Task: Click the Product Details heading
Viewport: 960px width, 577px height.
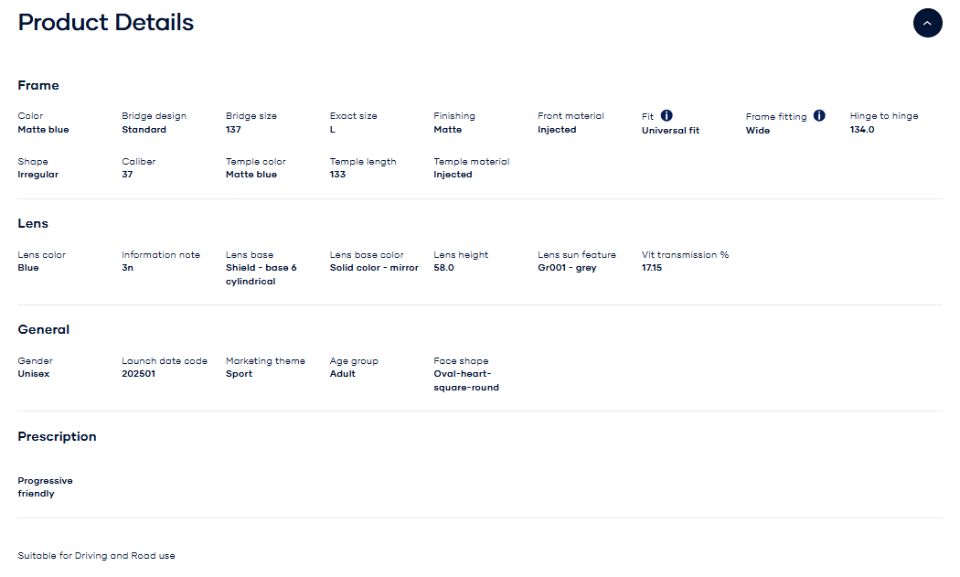Action: pyautogui.click(x=106, y=23)
